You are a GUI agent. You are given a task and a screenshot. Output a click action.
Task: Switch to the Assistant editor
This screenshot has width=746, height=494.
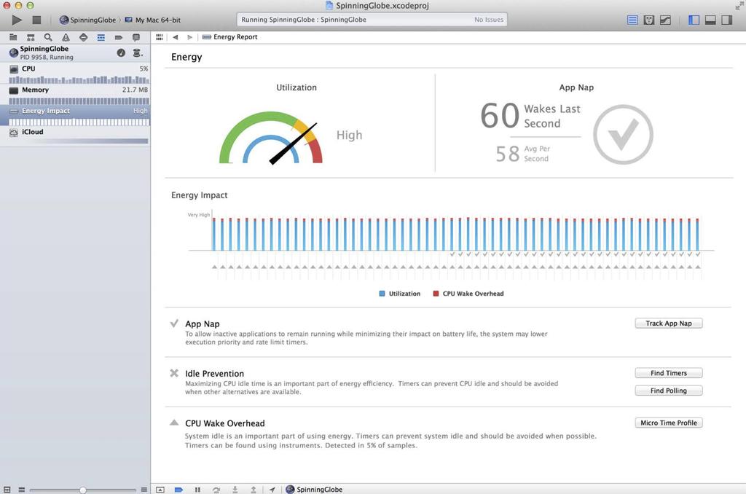tap(649, 20)
